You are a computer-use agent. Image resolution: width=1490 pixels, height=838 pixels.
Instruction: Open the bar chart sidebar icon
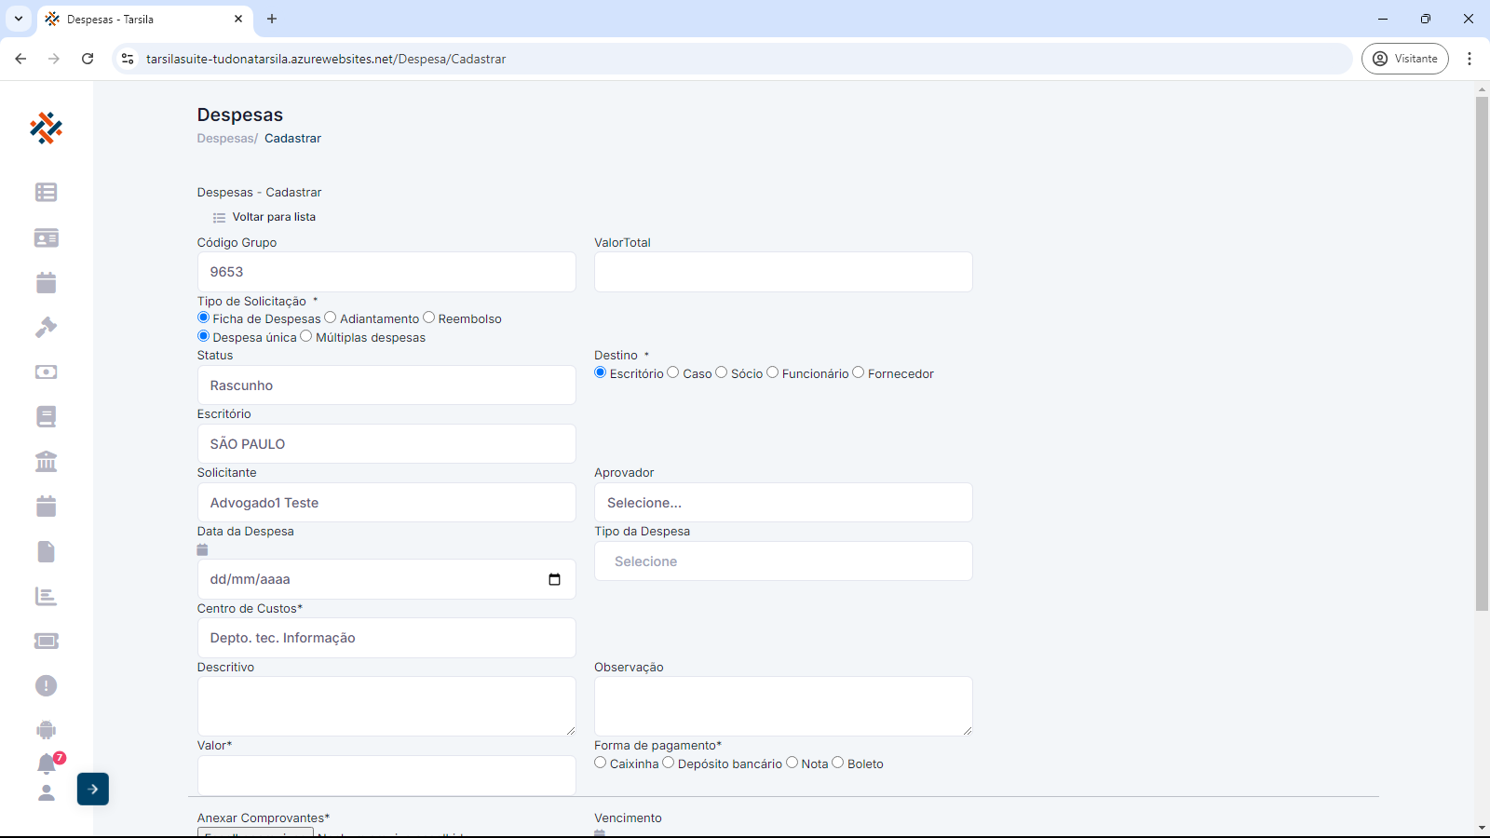(x=46, y=596)
